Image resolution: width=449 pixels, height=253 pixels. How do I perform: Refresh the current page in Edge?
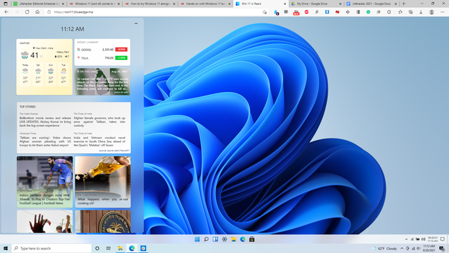[x=27, y=12]
